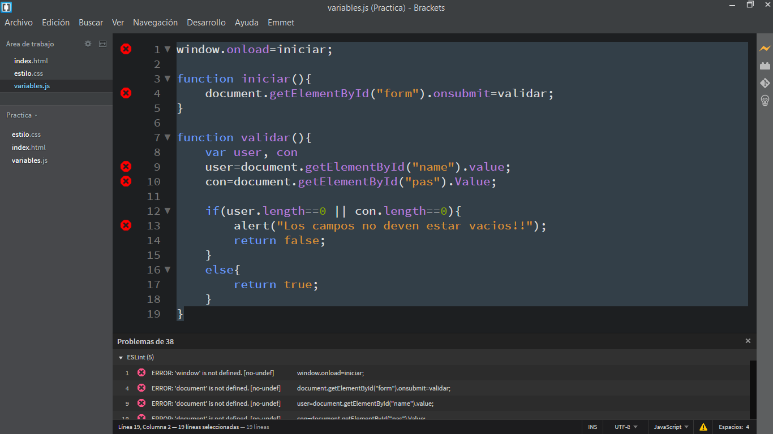This screenshot has height=434, width=773.
Task: Fold the else block at line 16
Action: [168, 270]
